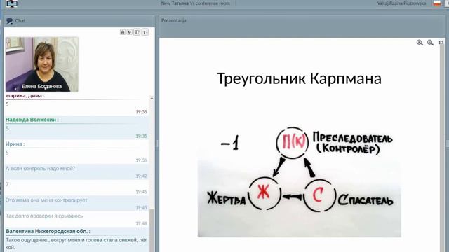
Task: Click the 19:48 timestamp in the chat
Action: 141,223
